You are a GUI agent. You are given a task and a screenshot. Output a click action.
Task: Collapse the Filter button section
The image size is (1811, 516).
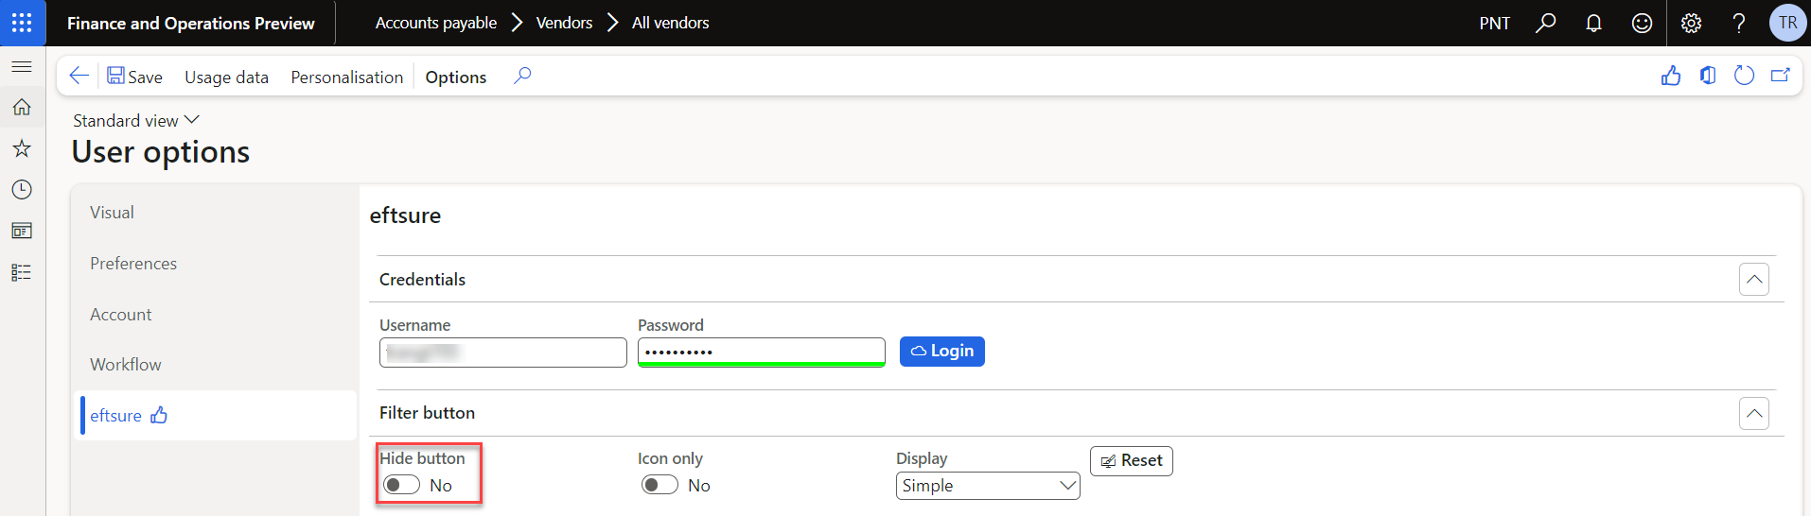tap(1754, 413)
